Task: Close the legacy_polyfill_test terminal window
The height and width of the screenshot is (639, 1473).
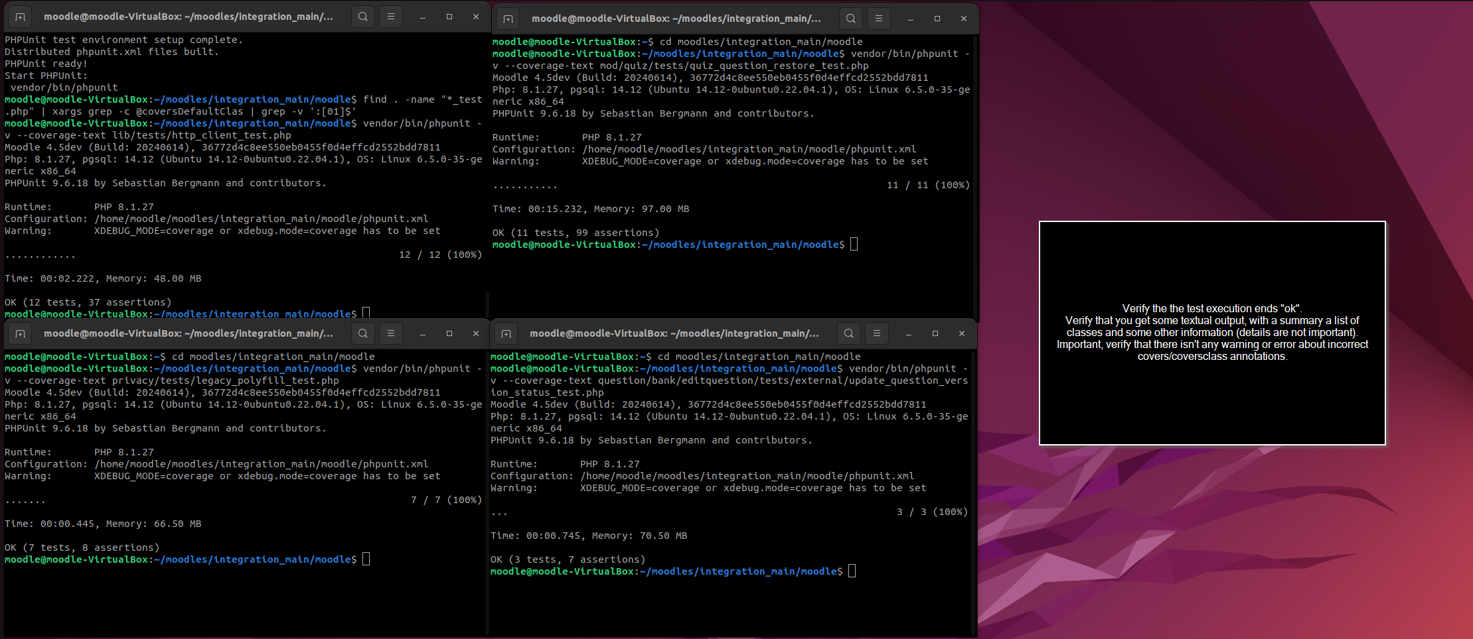Action: (x=476, y=334)
